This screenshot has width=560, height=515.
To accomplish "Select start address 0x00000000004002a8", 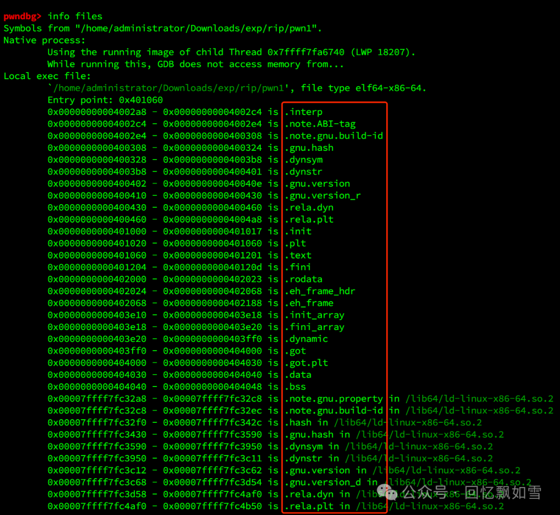I will click(97, 112).
